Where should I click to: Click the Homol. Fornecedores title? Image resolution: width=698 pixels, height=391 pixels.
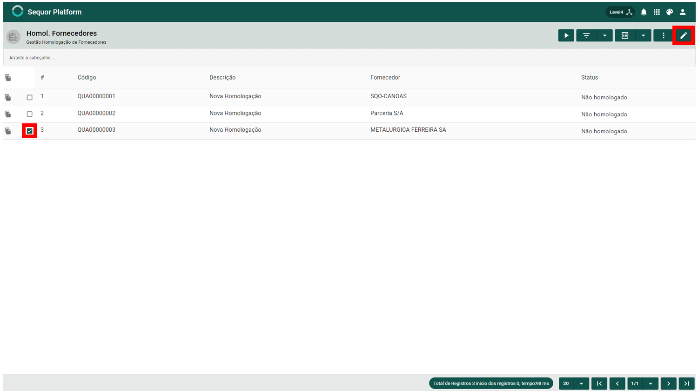coord(61,34)
